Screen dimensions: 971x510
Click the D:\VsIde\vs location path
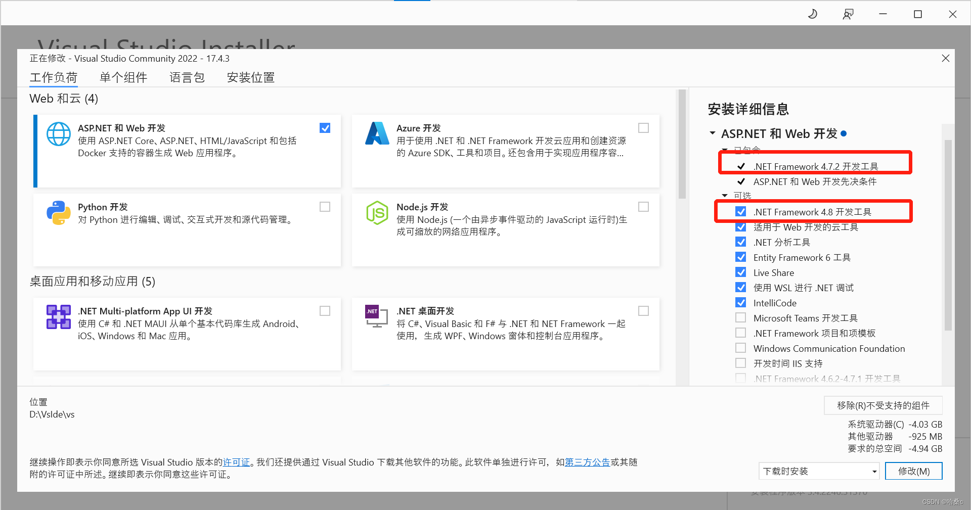[52, 414]
